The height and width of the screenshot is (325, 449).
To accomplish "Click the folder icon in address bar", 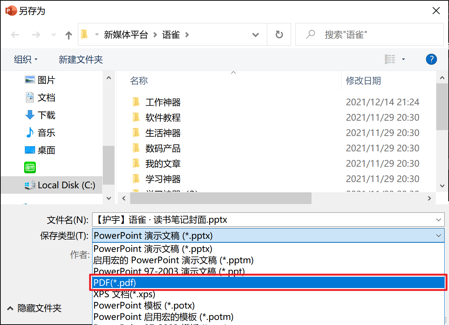I will click(84, 34).
